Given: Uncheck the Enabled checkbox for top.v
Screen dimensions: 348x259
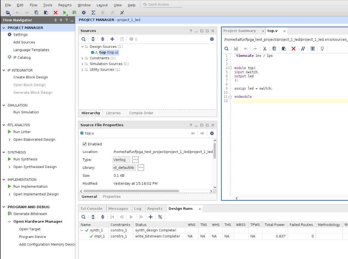Looking at the screenshot, I should coord(85,144).
